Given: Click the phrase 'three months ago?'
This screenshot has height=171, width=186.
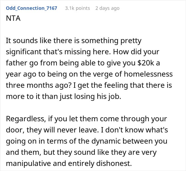Looking at the screenshot, I should tap(39, 85).
